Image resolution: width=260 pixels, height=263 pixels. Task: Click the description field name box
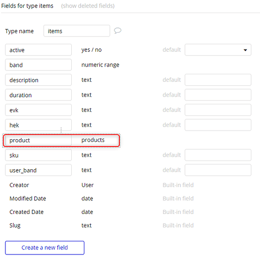[x=38, y=80]
